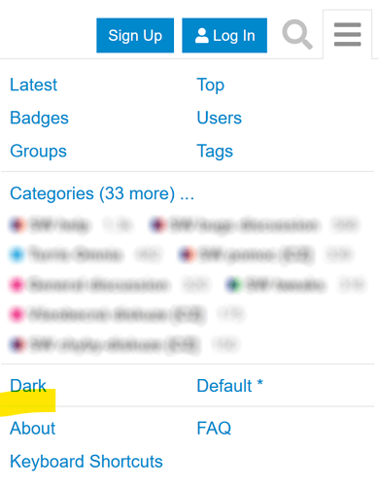Toggle the hamburger menu icon

coord(347,35)
